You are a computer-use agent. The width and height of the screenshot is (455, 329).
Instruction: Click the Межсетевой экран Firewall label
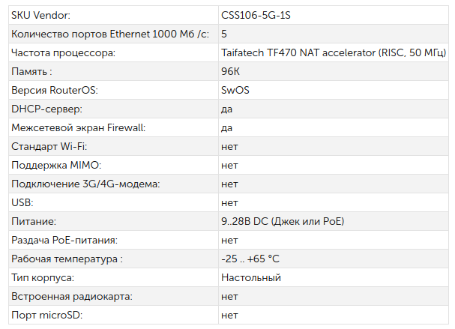[x=79, y=127]
